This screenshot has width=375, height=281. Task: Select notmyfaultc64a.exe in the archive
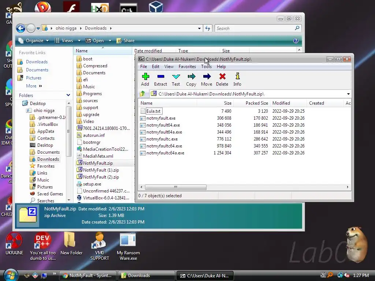165,153
